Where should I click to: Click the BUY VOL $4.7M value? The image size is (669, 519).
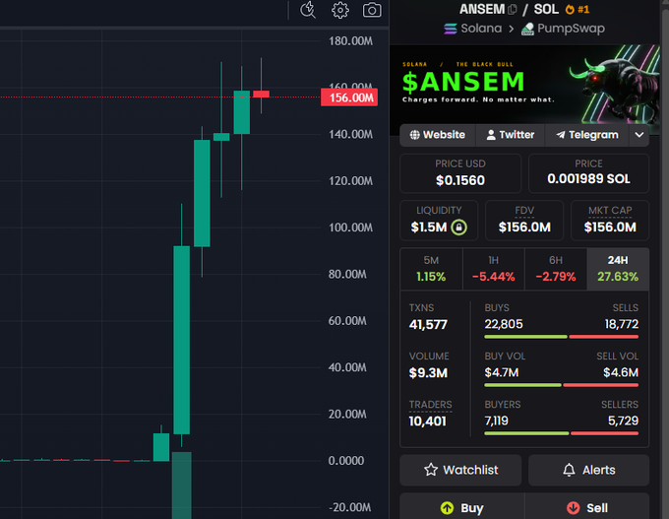point(502,372)
